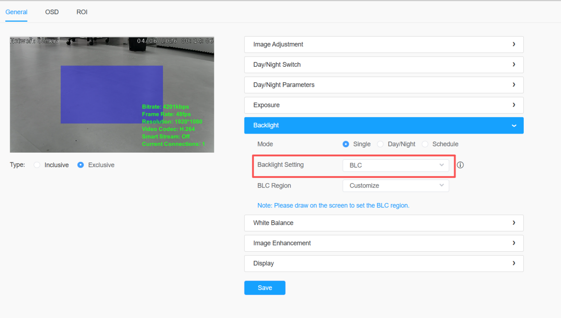Screen dimensions: 561x318
Task: Click the Smart Stream: Off overlay text
Action: [166, 137]
